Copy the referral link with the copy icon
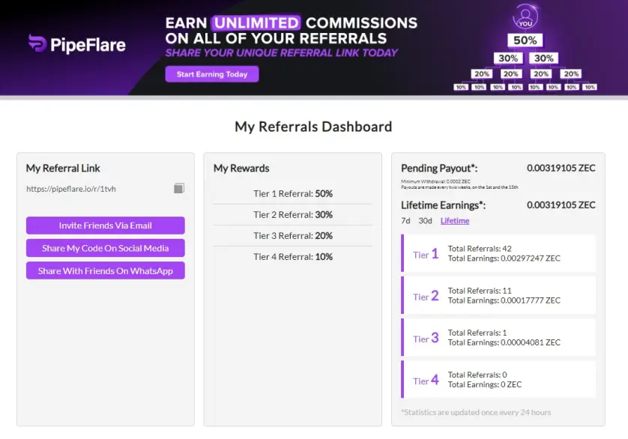 179,188
